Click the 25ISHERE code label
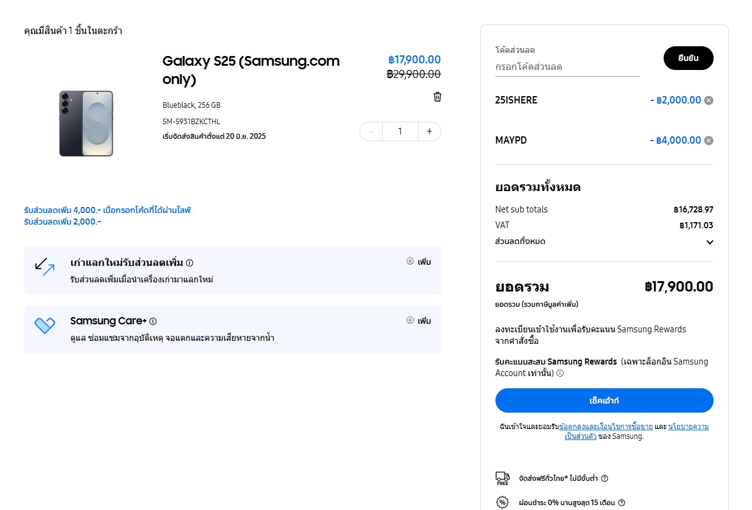 pos(517,100)
